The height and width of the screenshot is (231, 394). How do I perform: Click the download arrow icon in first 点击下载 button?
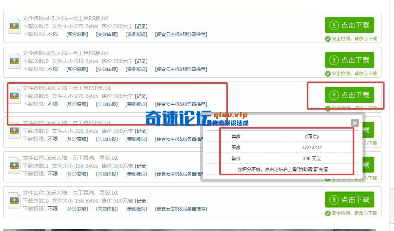point(333,25)
